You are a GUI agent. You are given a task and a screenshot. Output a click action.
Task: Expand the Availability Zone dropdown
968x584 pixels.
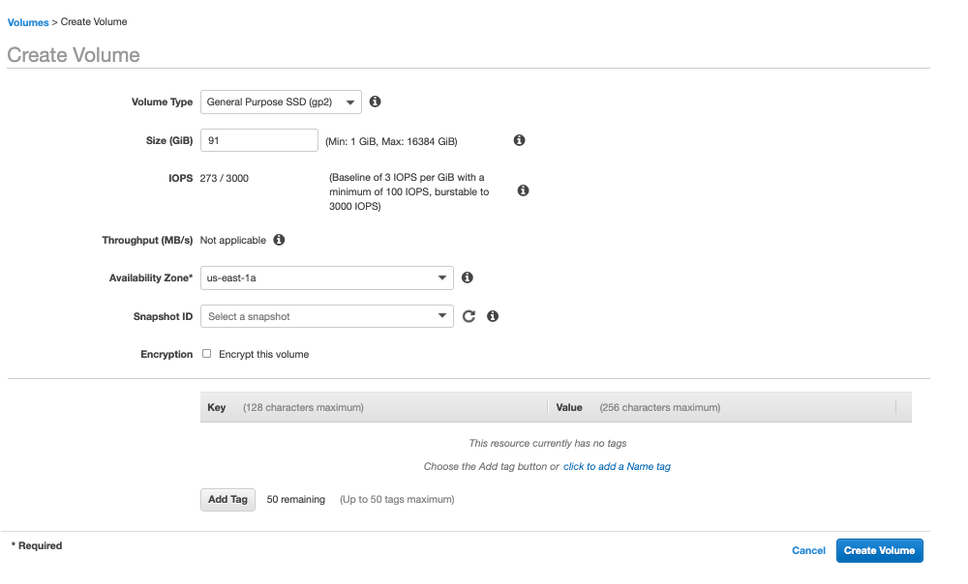tap(326, 277)
